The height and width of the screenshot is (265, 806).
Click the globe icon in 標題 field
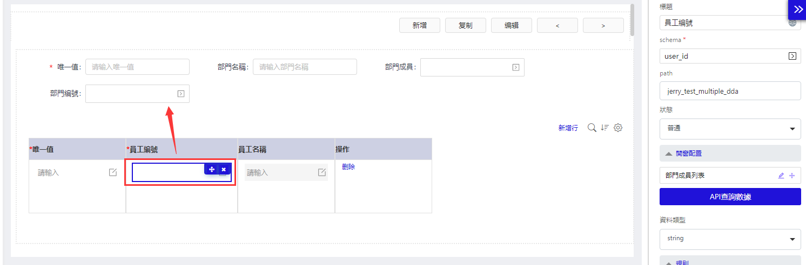(792, 23)
